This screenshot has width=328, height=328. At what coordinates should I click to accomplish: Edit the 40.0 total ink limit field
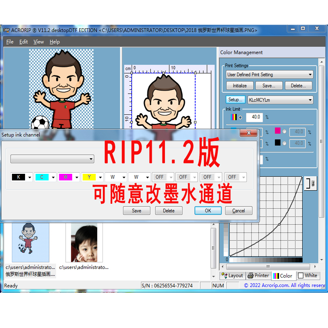[x=254, y=117]
